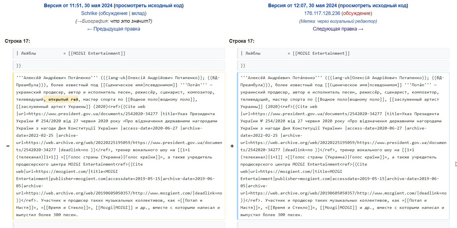Image resolution: width=457 pixels, height=228 pixels.
Task: Click the left '}}' context line
Action: (119, 65)
